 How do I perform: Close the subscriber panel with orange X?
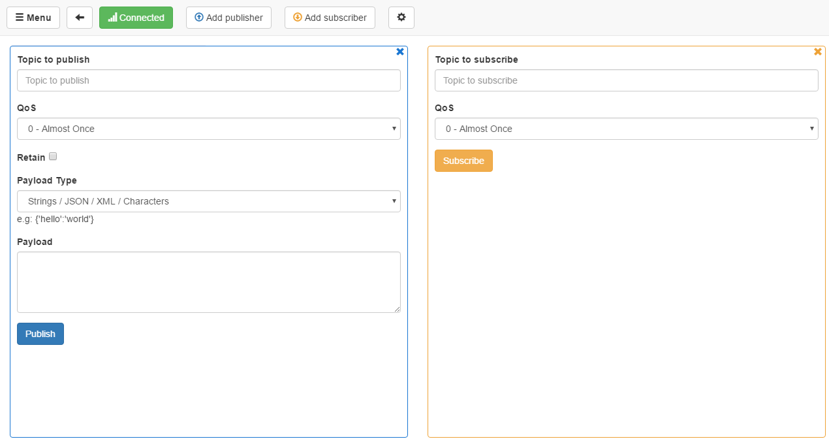(817, 52)
